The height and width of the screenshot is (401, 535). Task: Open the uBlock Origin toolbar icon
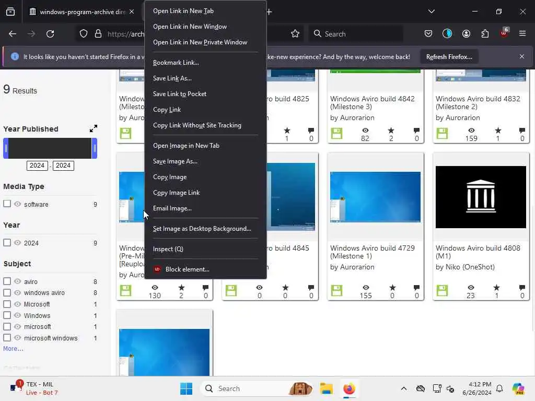click(504, 33)
